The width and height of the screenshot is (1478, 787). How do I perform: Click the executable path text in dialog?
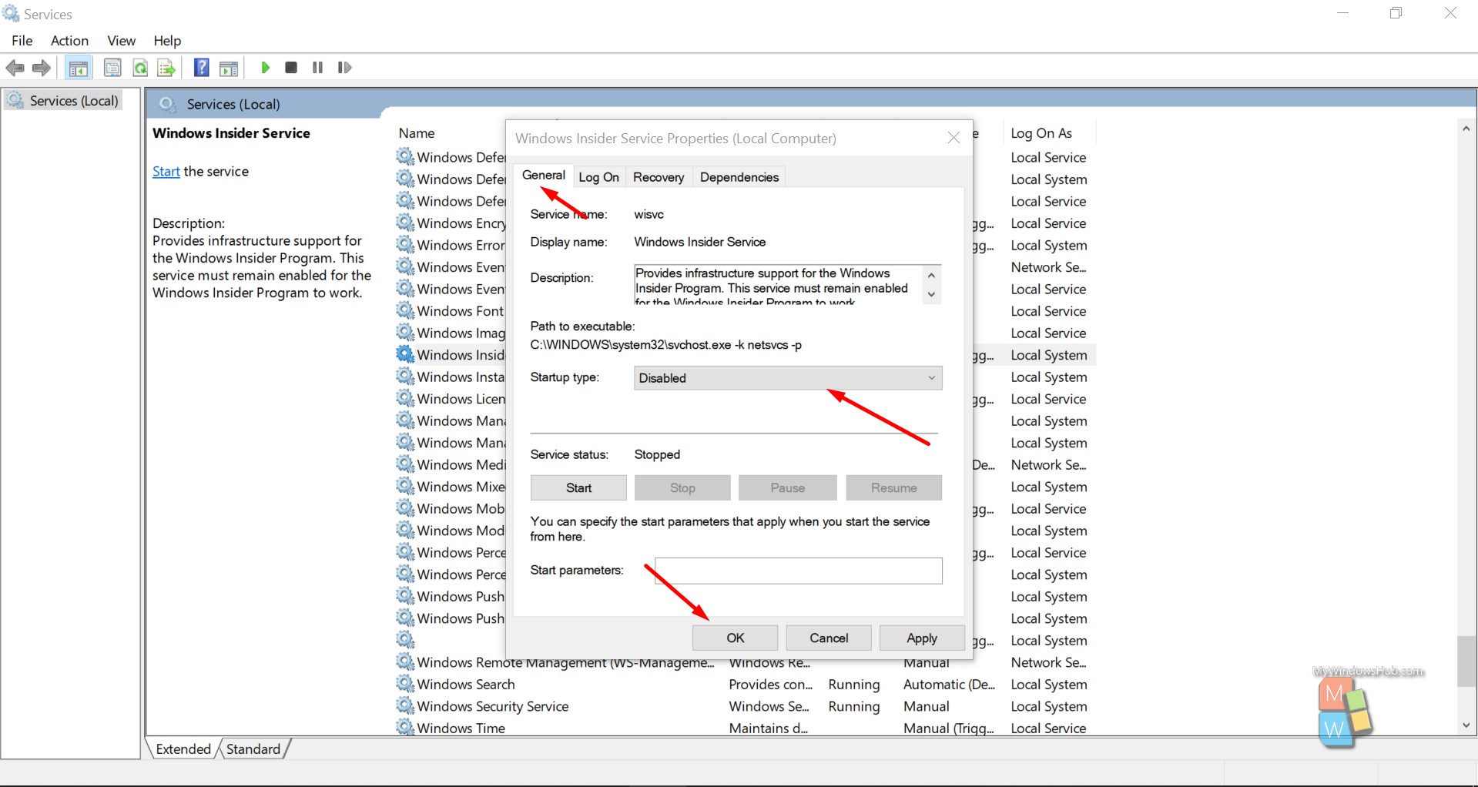(666, 345)
